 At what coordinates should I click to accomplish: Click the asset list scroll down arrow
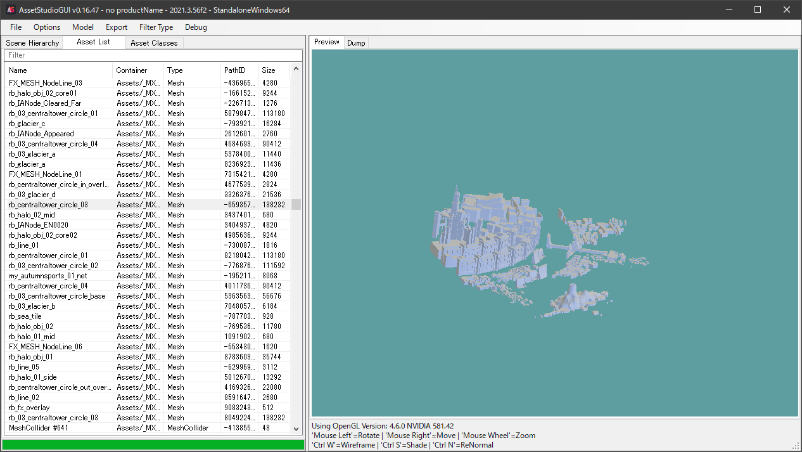coord(296,429)
